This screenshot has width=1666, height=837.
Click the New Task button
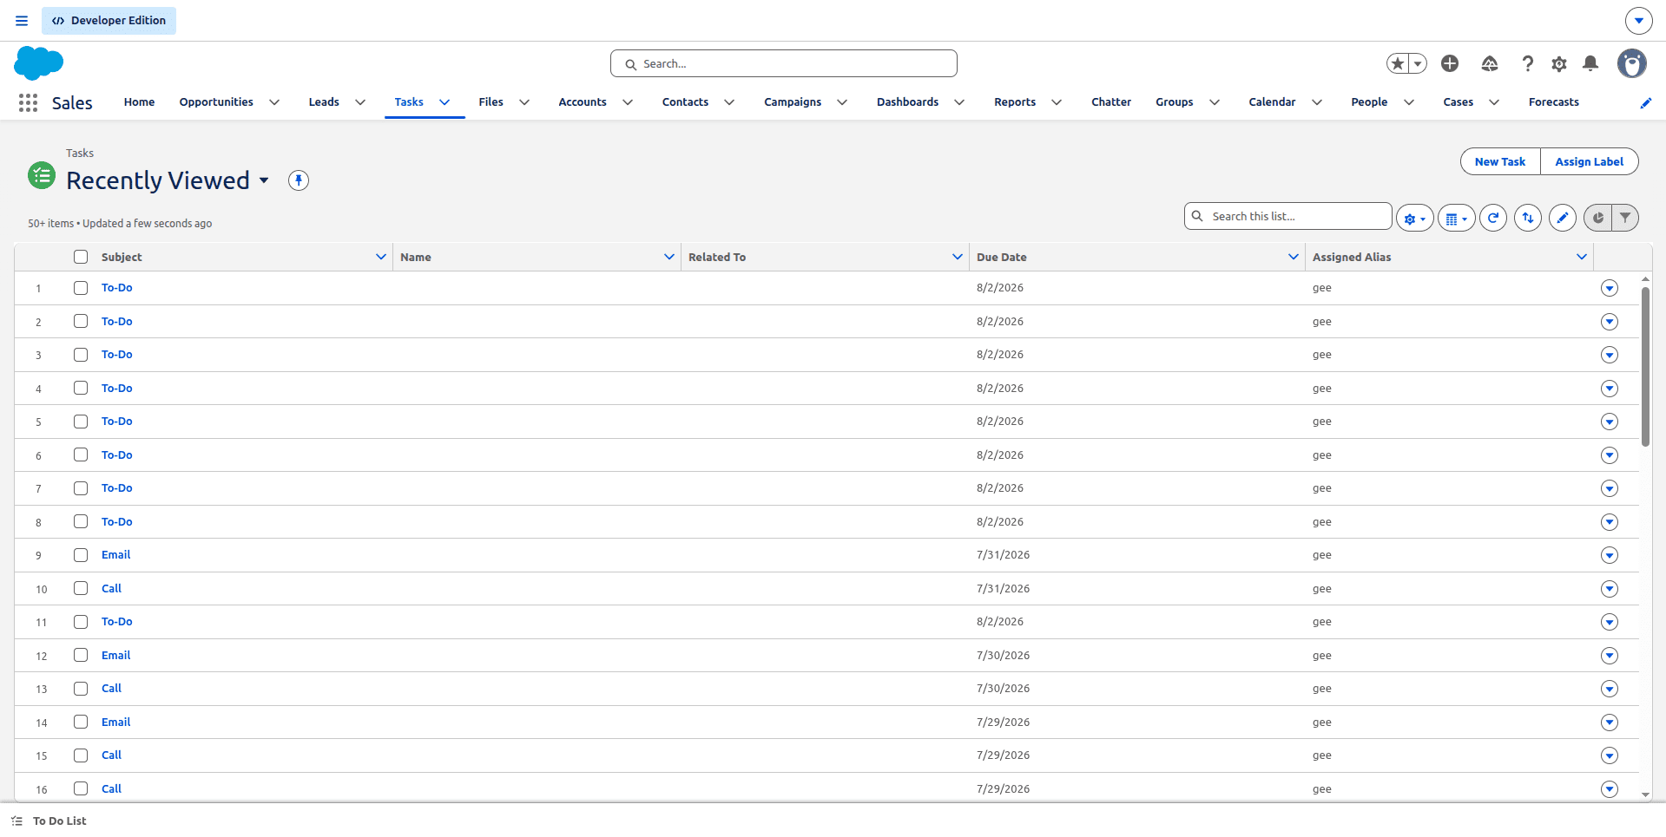coord(1500,161)
